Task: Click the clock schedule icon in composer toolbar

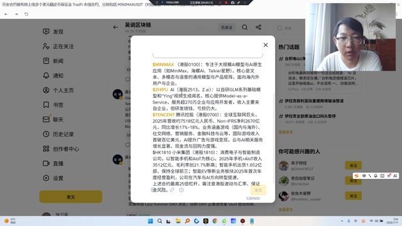Action: [x=182, y=190]
